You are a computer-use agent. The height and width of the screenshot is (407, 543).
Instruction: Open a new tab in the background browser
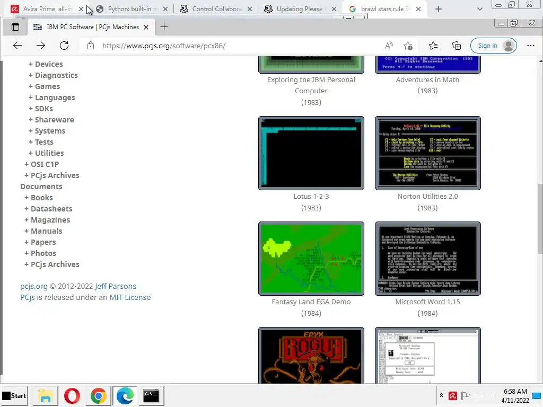[439, 9]
